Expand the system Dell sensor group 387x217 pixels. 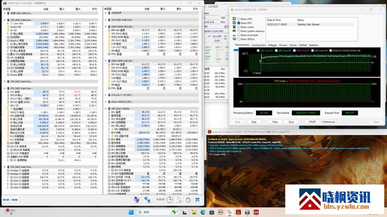point(4,13)
